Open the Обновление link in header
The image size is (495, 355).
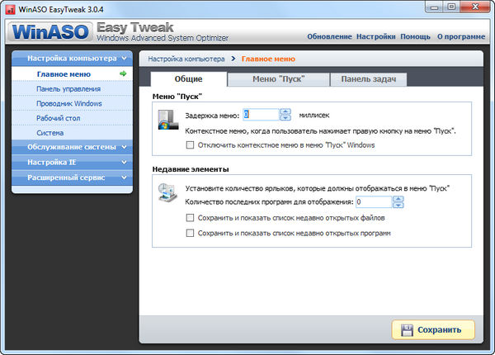tap(330, 37)
